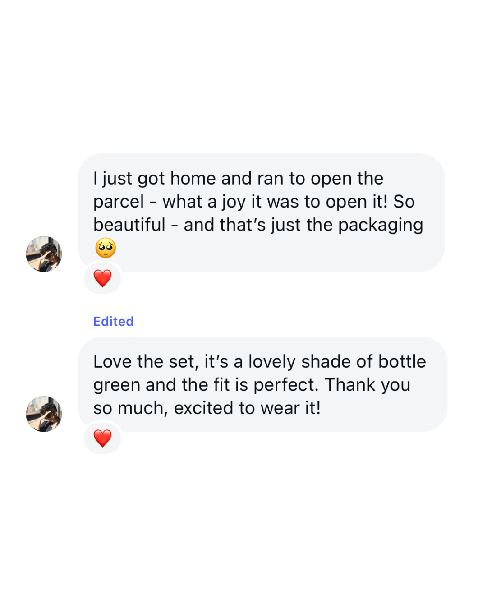Open the sender avatar beside the 'Love the set' message
The height and width of the screenshot is (609, 487).
[44, 414]
